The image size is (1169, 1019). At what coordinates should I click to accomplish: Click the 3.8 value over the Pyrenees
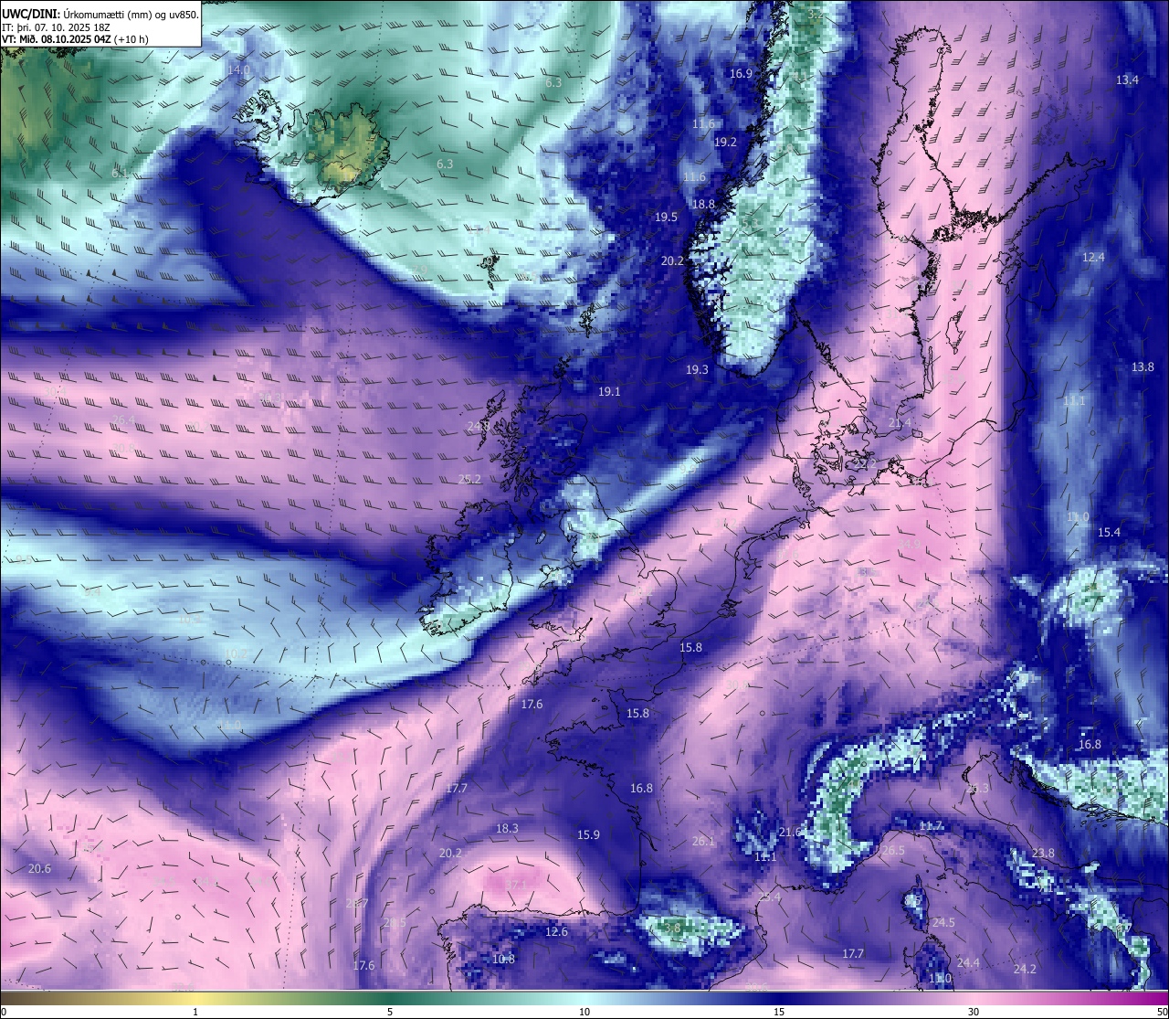[x=672, y=928]
